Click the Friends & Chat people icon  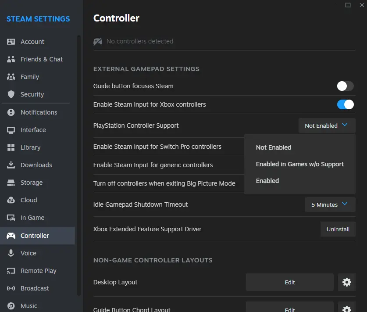click(11, 59)
